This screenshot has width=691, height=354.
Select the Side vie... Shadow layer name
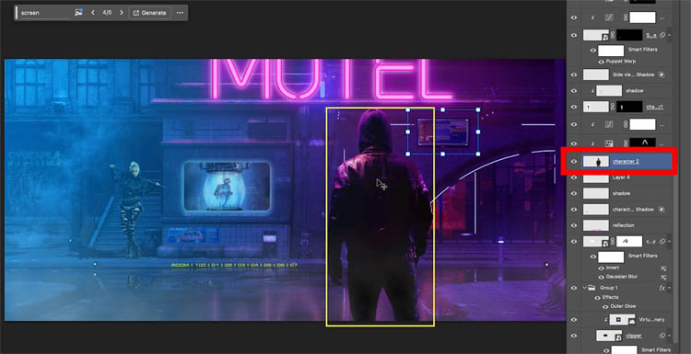[633, 74]
